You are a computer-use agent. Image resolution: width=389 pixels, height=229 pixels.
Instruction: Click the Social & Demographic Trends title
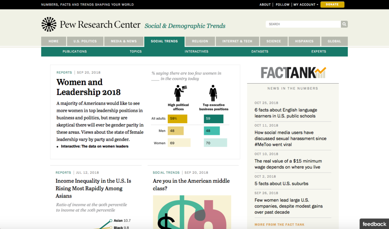[x=185, y=26]
